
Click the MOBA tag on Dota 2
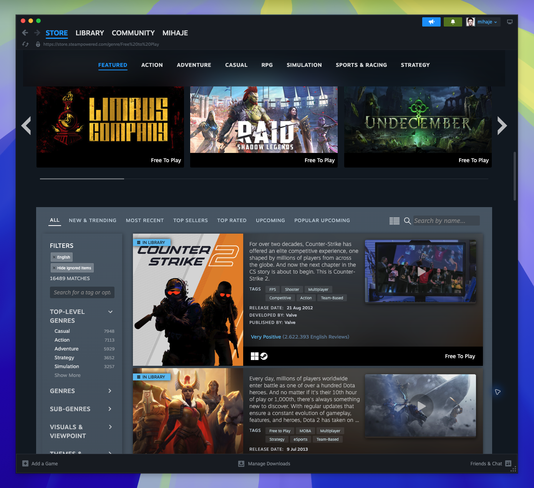pyautogui.click(x=305, y=431)
